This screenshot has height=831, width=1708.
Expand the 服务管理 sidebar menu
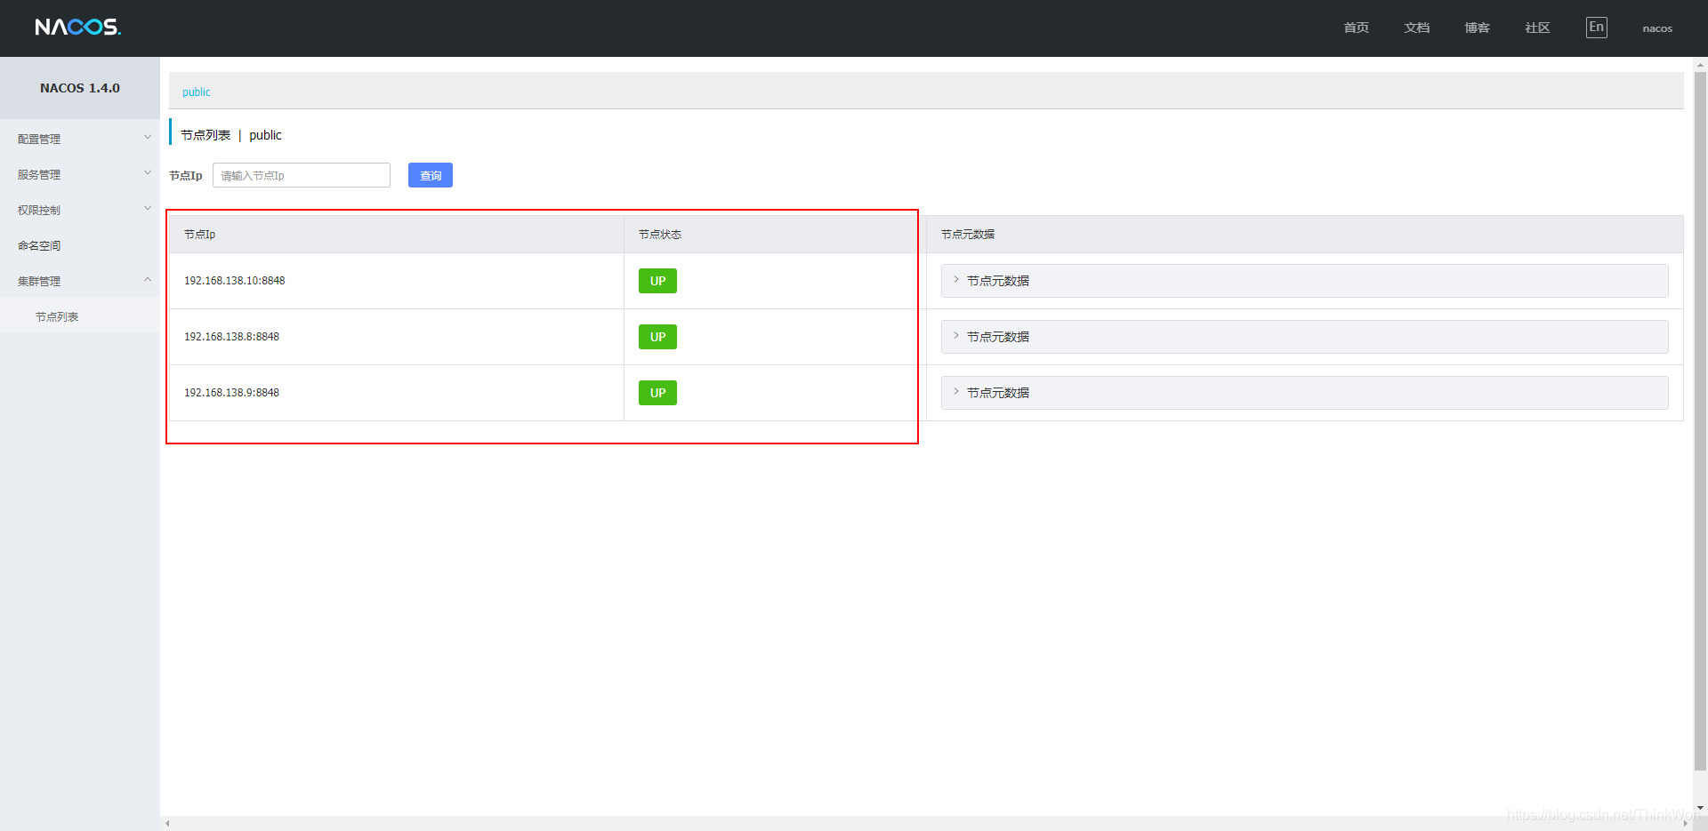(80, 174)
